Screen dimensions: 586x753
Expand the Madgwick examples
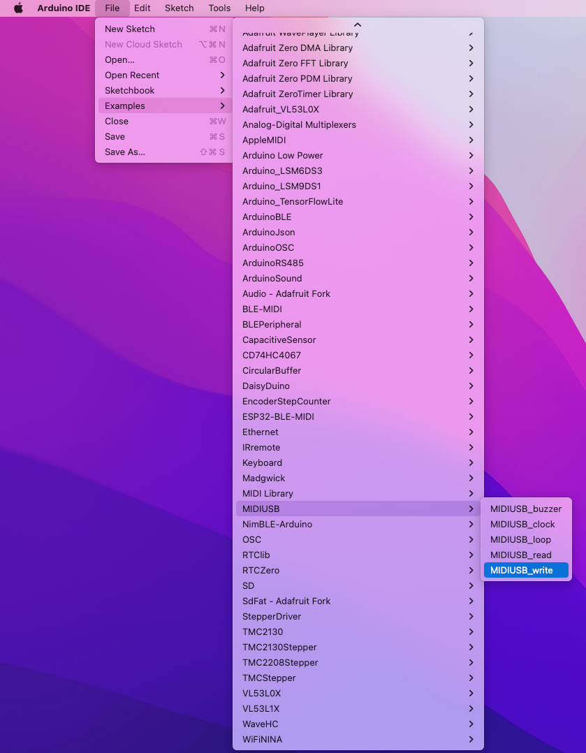click(x=358, y=478)
